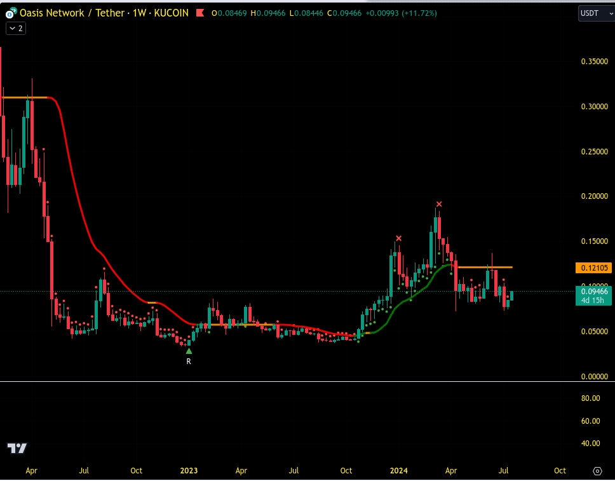This screenshot has height=481, width=615.
Task: Click the low value L0.08446
Action: click(306, 13)
